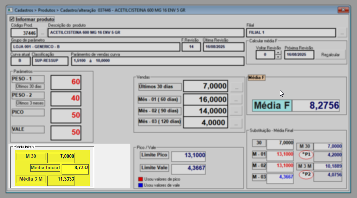Image resolution: width=357 pixels, height=198 pixels.
Task: Decrease Voltar Revisão with the down arrow
Action: point(278,57)
